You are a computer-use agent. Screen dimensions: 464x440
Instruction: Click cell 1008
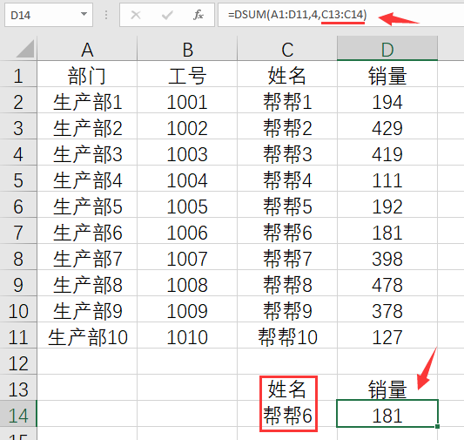(187, 283)
